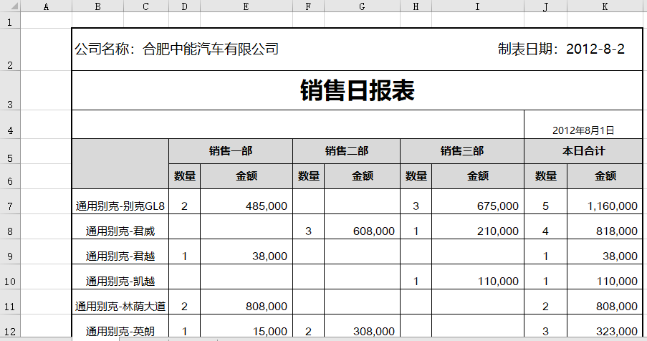Click the 制表日期 2012-8-2 cell
The height and width of the screenshot is (341, 647).
point(561,49)
